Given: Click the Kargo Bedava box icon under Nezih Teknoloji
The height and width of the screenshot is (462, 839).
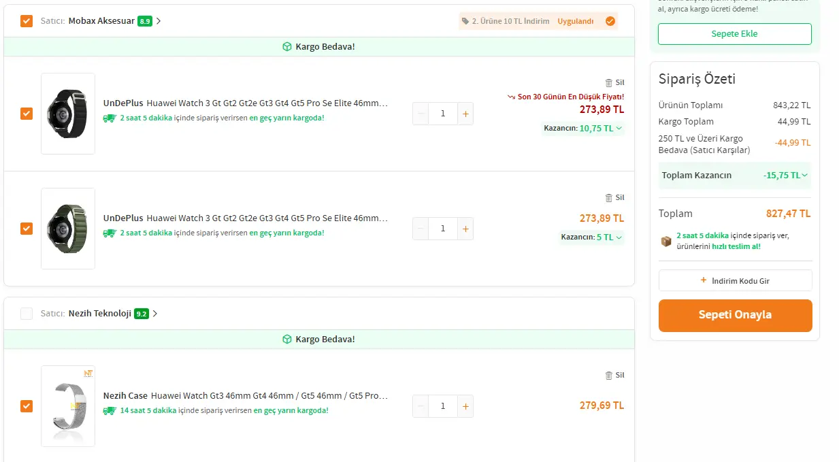Looking at the screenshot, I should coord(287,339).
